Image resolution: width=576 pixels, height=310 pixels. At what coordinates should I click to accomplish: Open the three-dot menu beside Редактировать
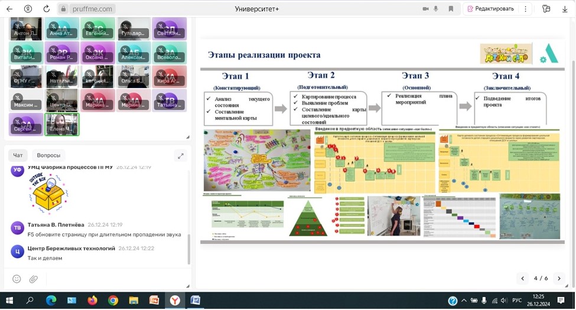click(x=525, y=9)
